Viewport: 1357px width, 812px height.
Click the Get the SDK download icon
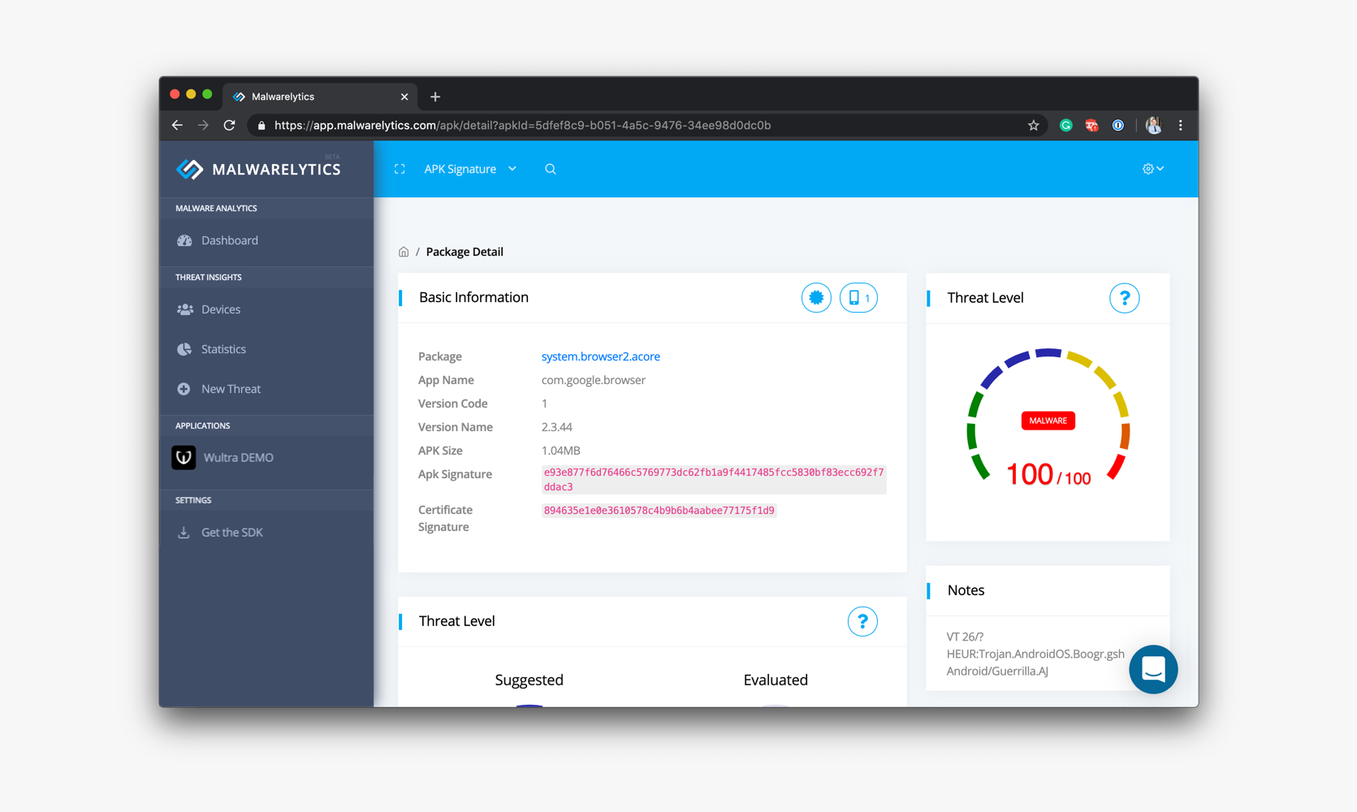point(184,533)
